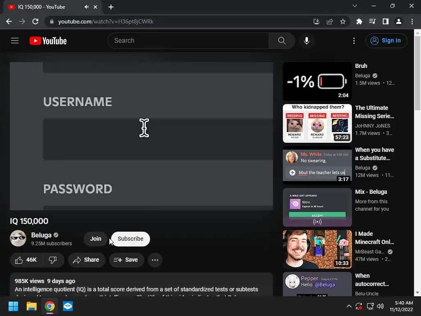Screen dimensions: 421x316
Task: Open 'Who kidnapped them?' video thumbnail
Action: pyautogui.click(x=317, y=123)
